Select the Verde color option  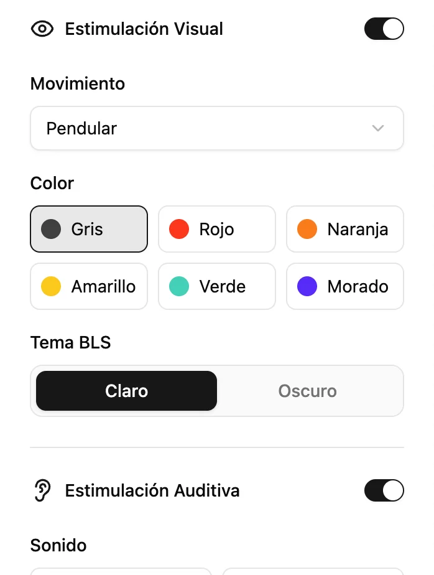point(216,286)
